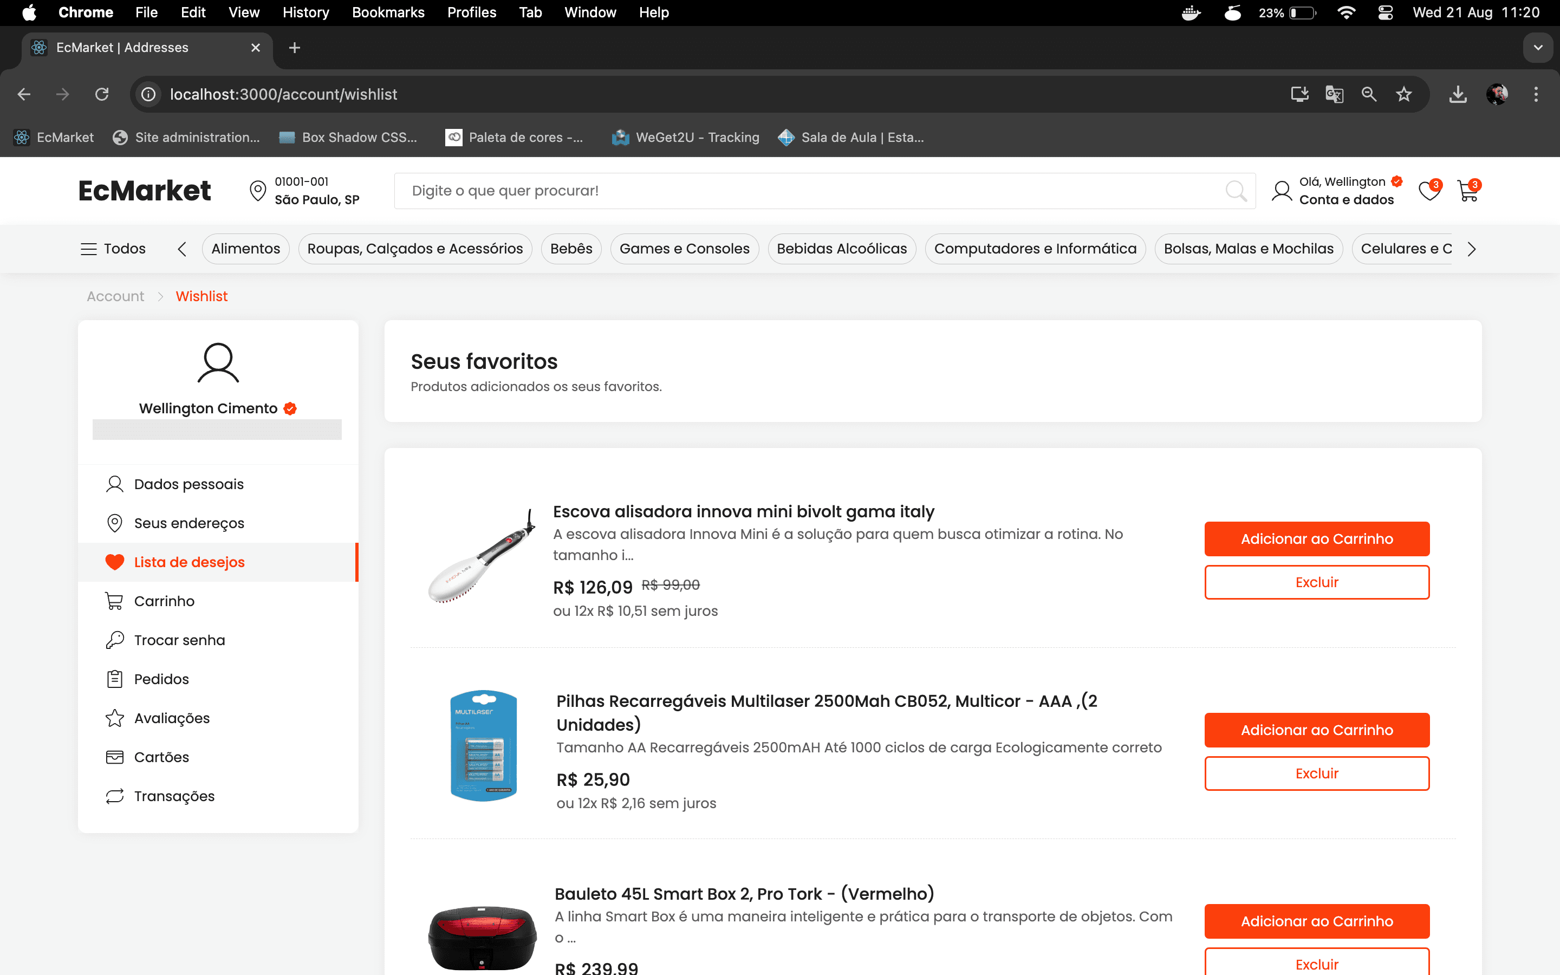1560x975 pixels.
Task: Click the site info icon in address bar
Action: [148, 95]
